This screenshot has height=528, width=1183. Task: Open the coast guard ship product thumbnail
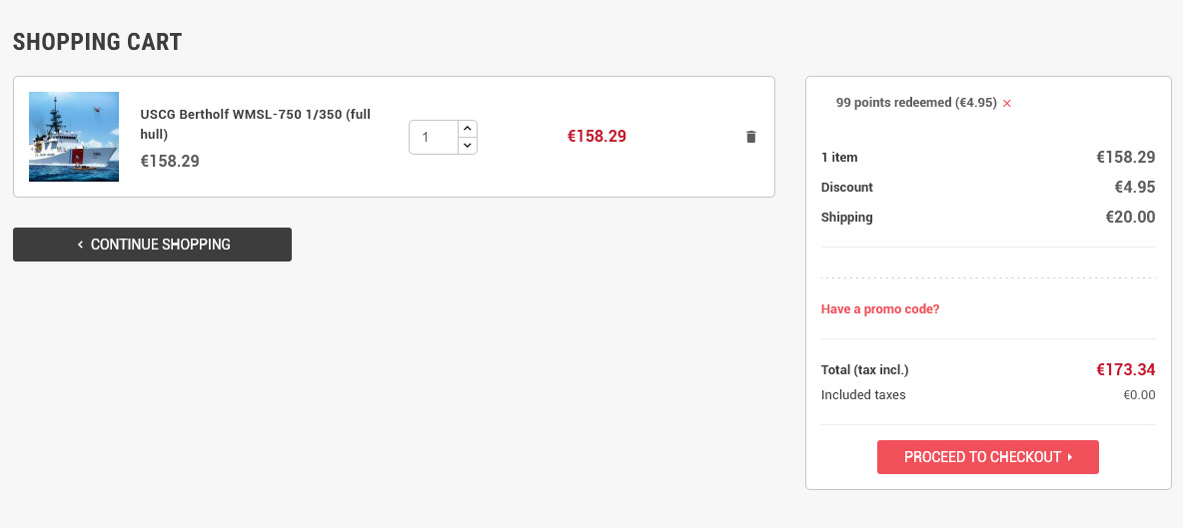(74, 137)
